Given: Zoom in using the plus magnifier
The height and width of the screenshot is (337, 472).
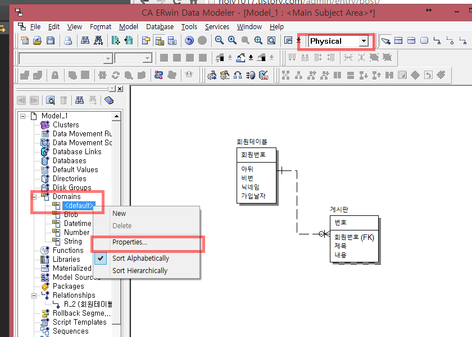Looking at the screenshot, I should tap(232, 40).
